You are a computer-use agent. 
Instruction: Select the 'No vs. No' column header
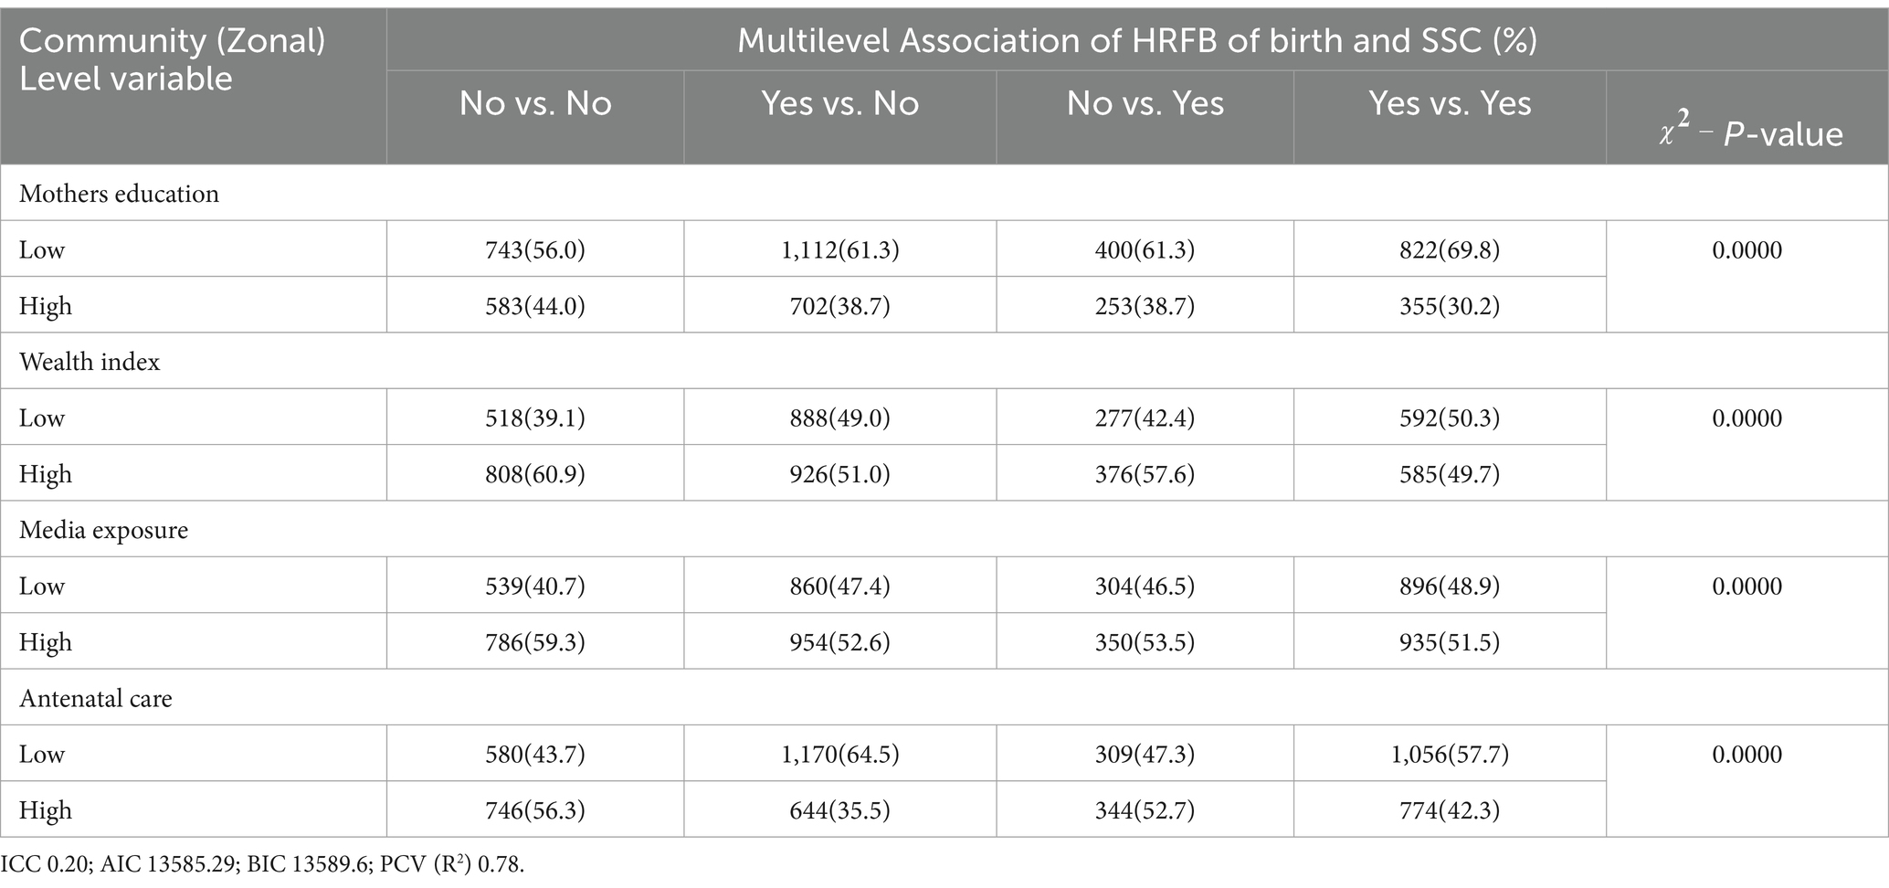(x=535, y=103)
